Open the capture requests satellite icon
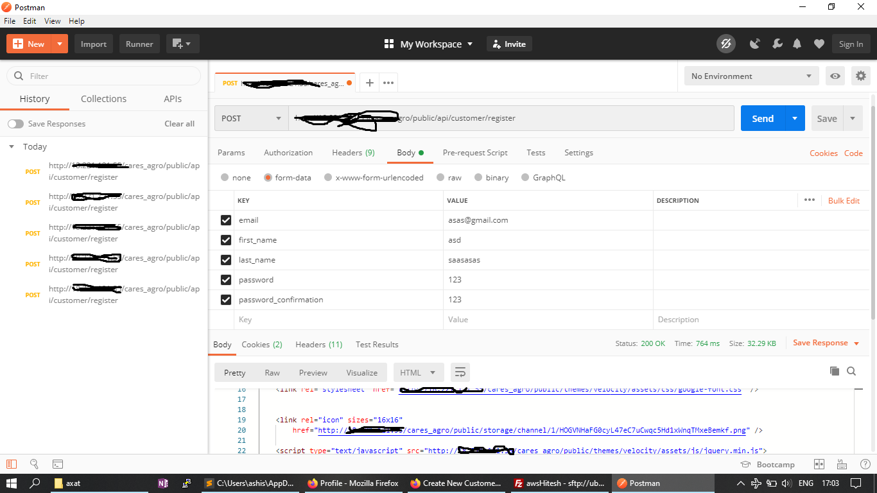This screenshot has height=493, width=877. click(755, 44)
